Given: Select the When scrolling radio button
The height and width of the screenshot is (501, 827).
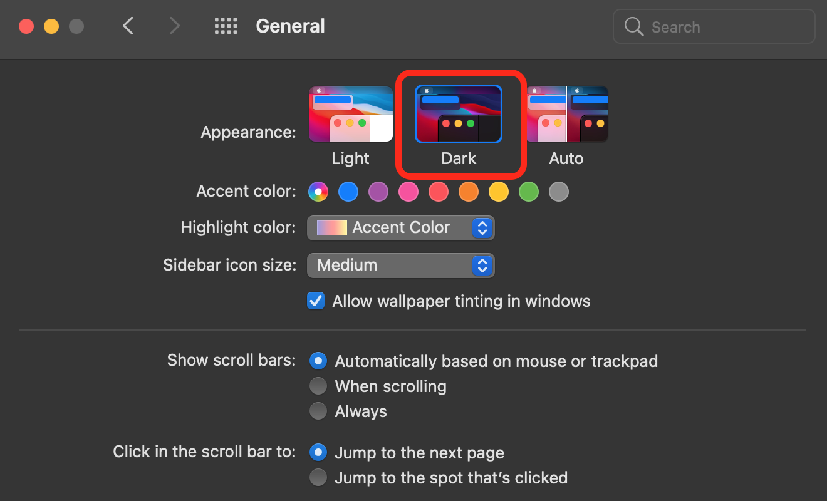Looking at the screenshot, I should pos(318,386).
